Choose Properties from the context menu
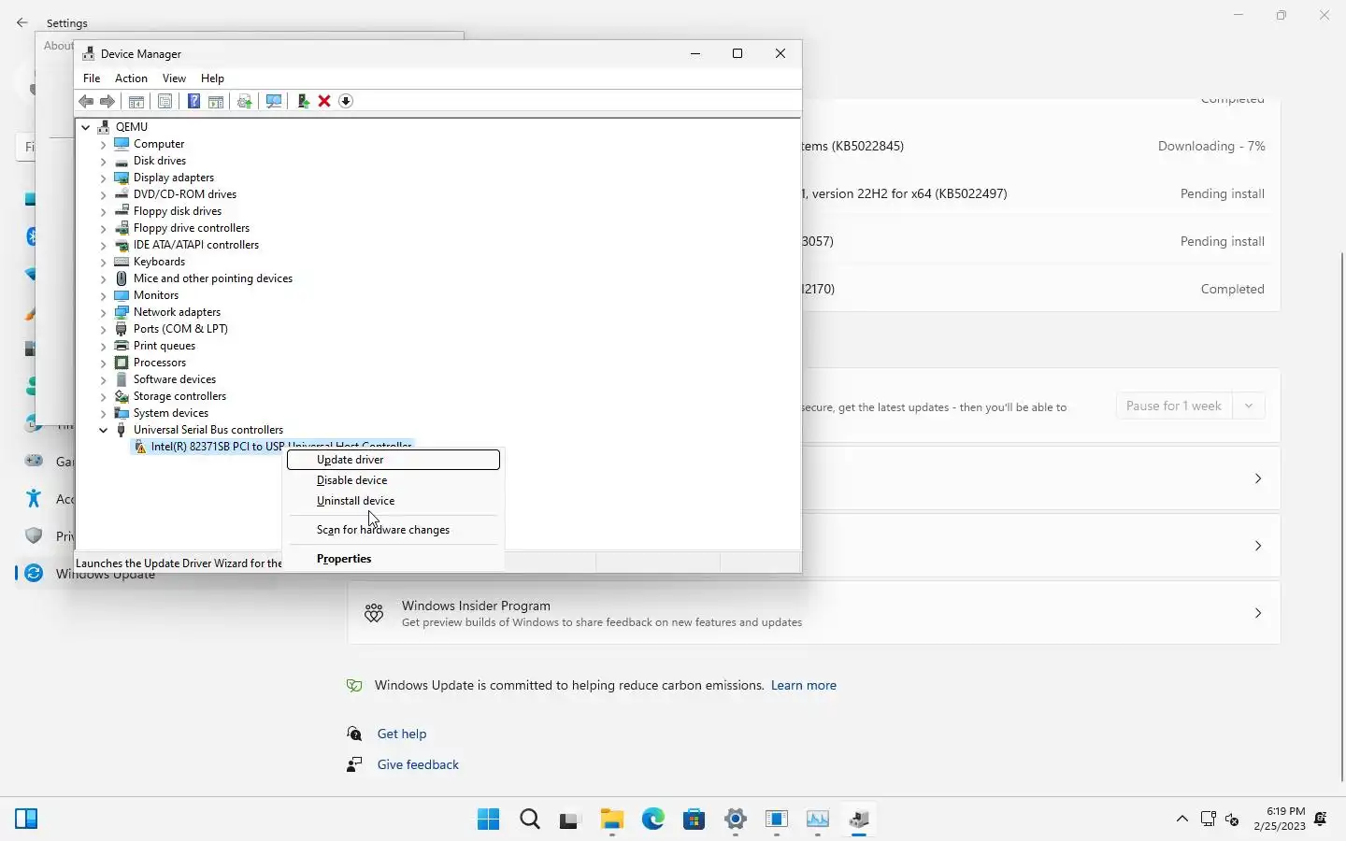 (x=394, y=559)
